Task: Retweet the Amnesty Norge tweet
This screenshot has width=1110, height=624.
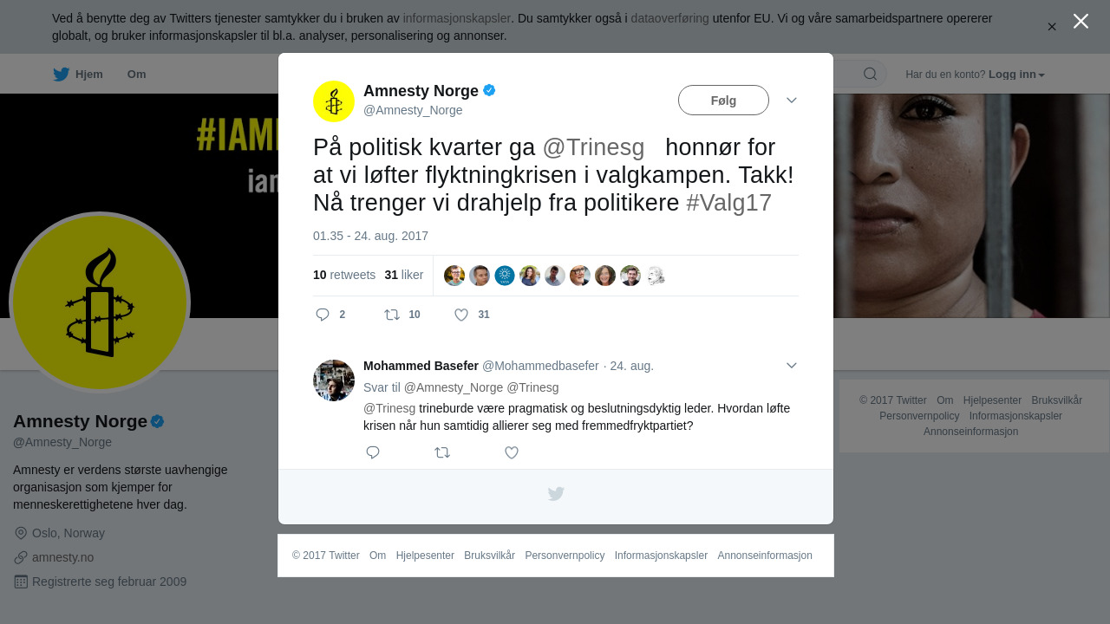Action: click(392, 315)
